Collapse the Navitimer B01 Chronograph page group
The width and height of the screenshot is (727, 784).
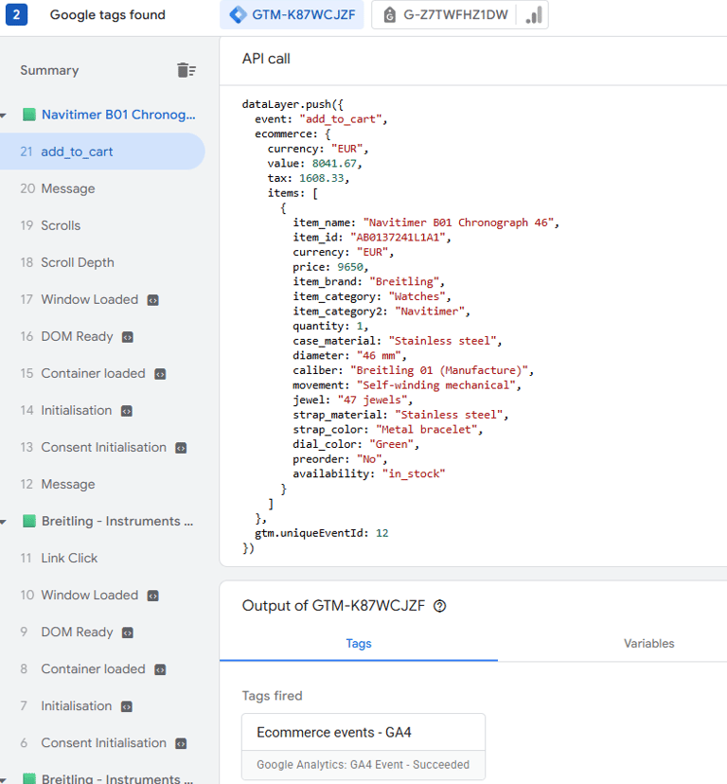click(4, 116)
